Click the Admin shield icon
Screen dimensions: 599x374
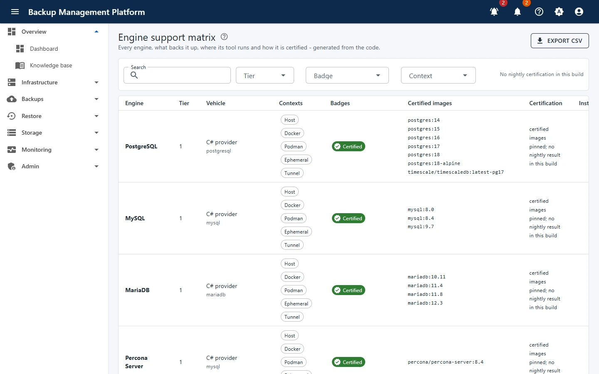pos(12,166)
